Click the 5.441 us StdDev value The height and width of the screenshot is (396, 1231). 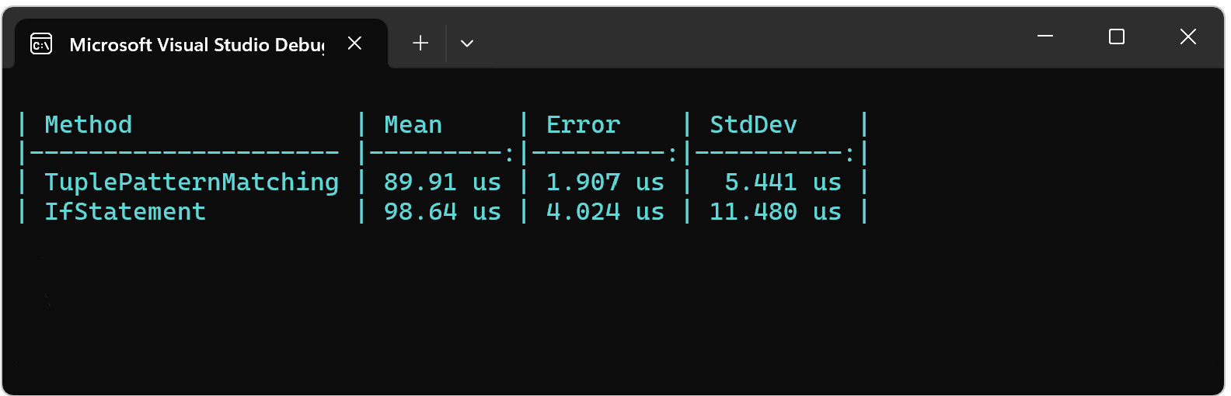[783, 182]
